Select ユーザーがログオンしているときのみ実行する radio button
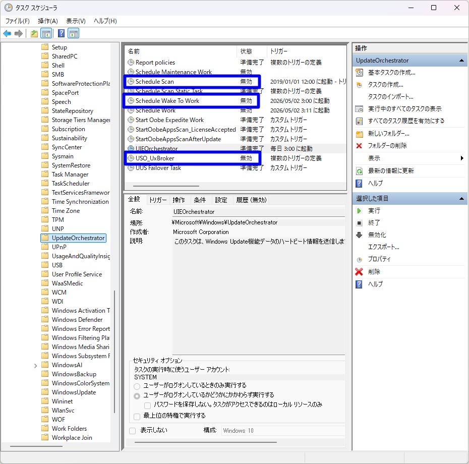This screenshot has height=464, width=469. [137, 386]
